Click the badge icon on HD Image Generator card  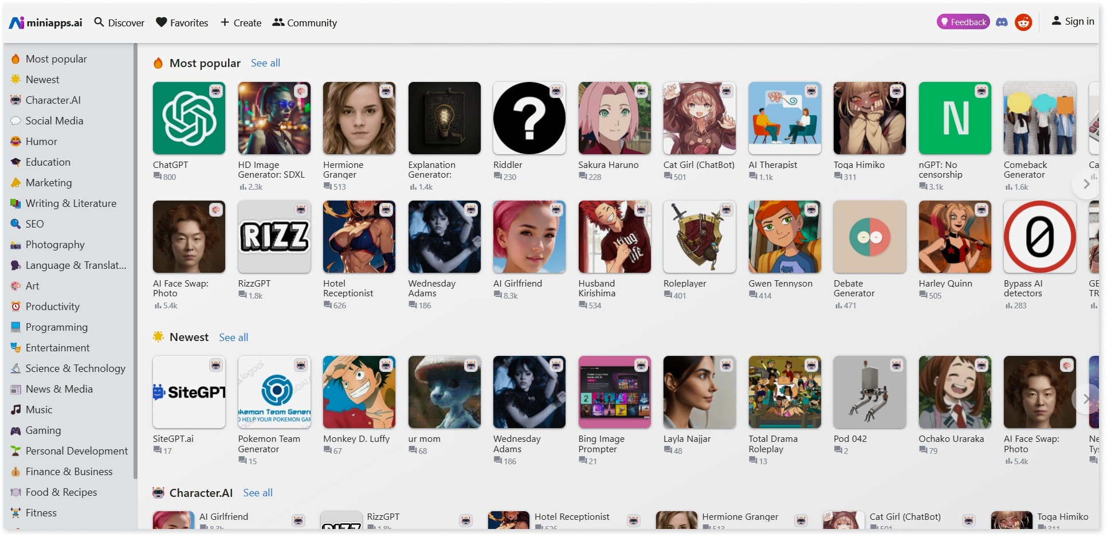point(301,91)
